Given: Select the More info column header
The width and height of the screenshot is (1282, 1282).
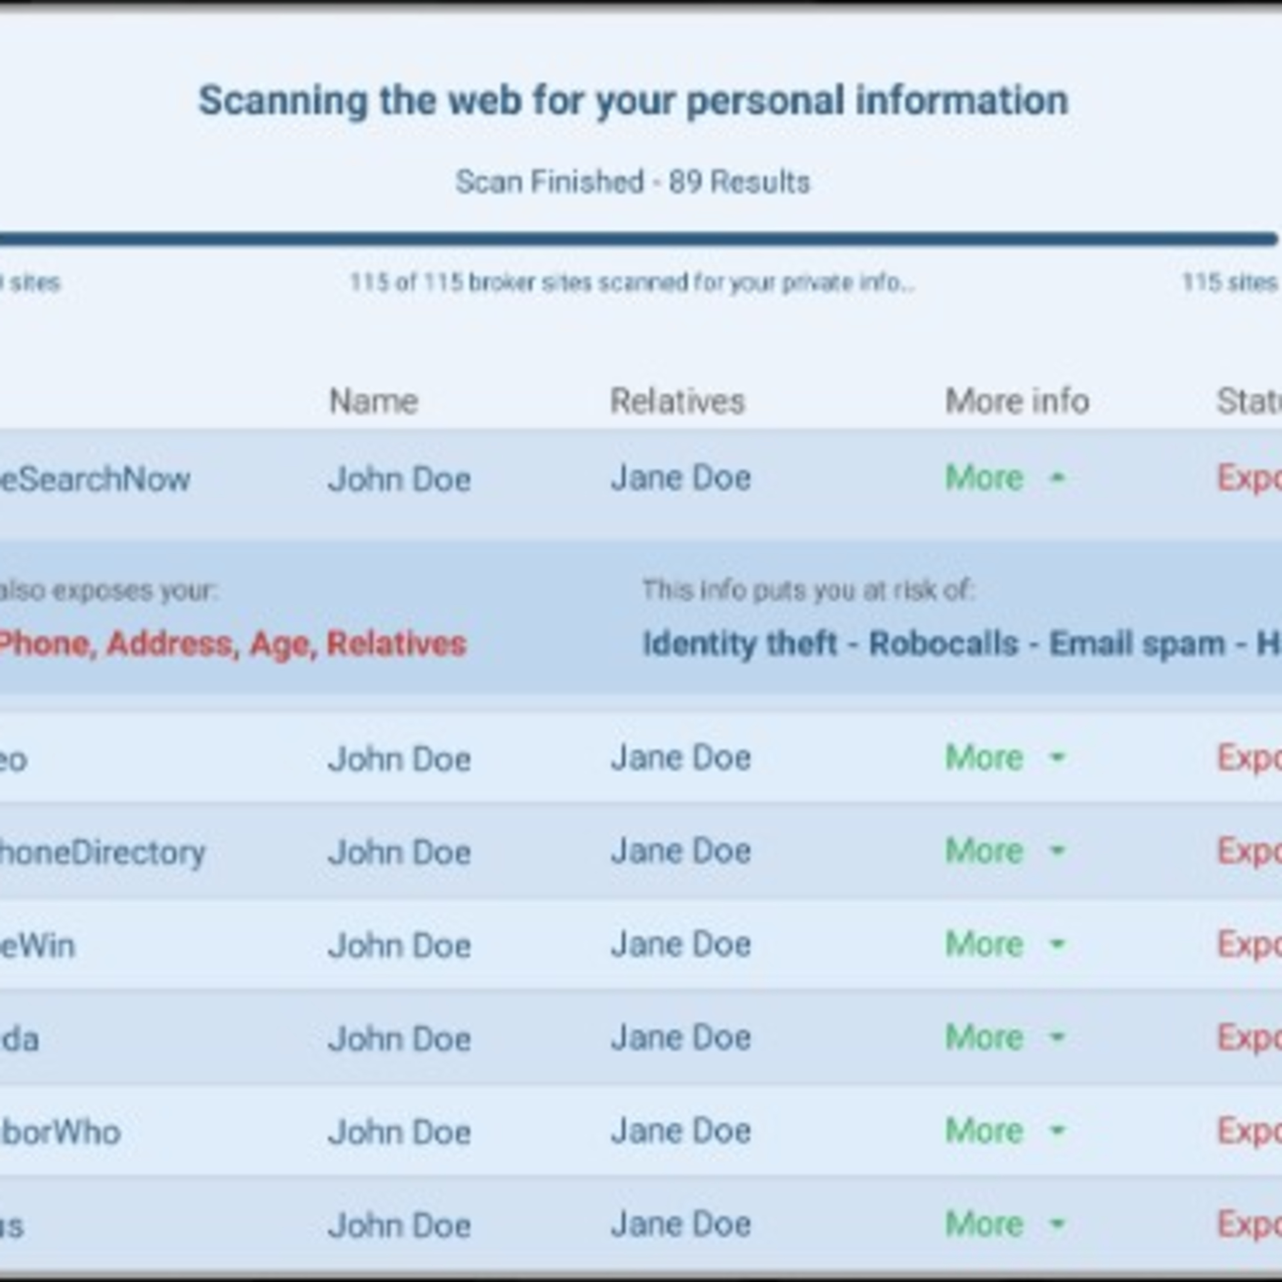Looking at the screenshot, I should tap(1017, 401).
